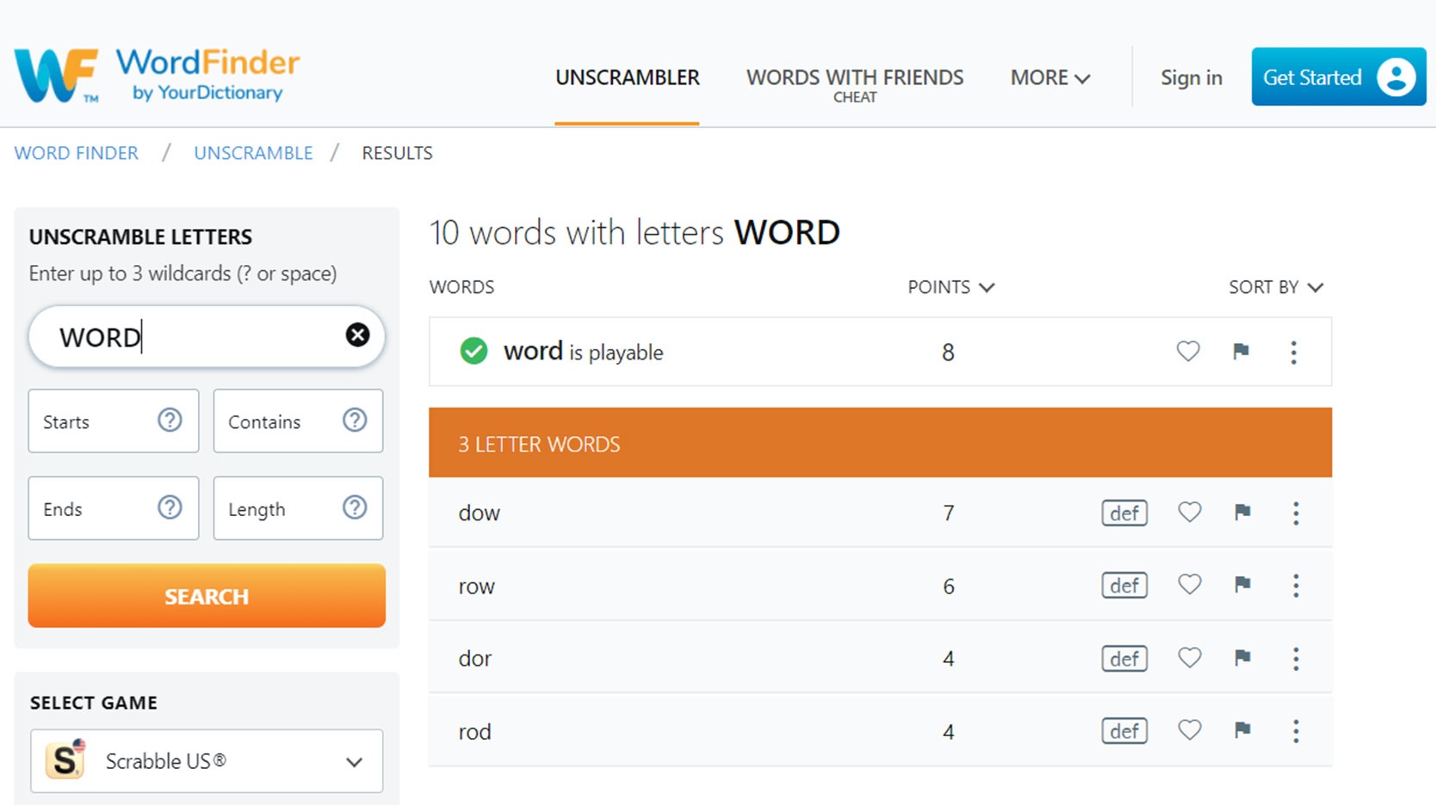Open the Sort By dropdown
Image resolution: width=1436 pixels, height=805 pixels.
(x=1276, y=287)
